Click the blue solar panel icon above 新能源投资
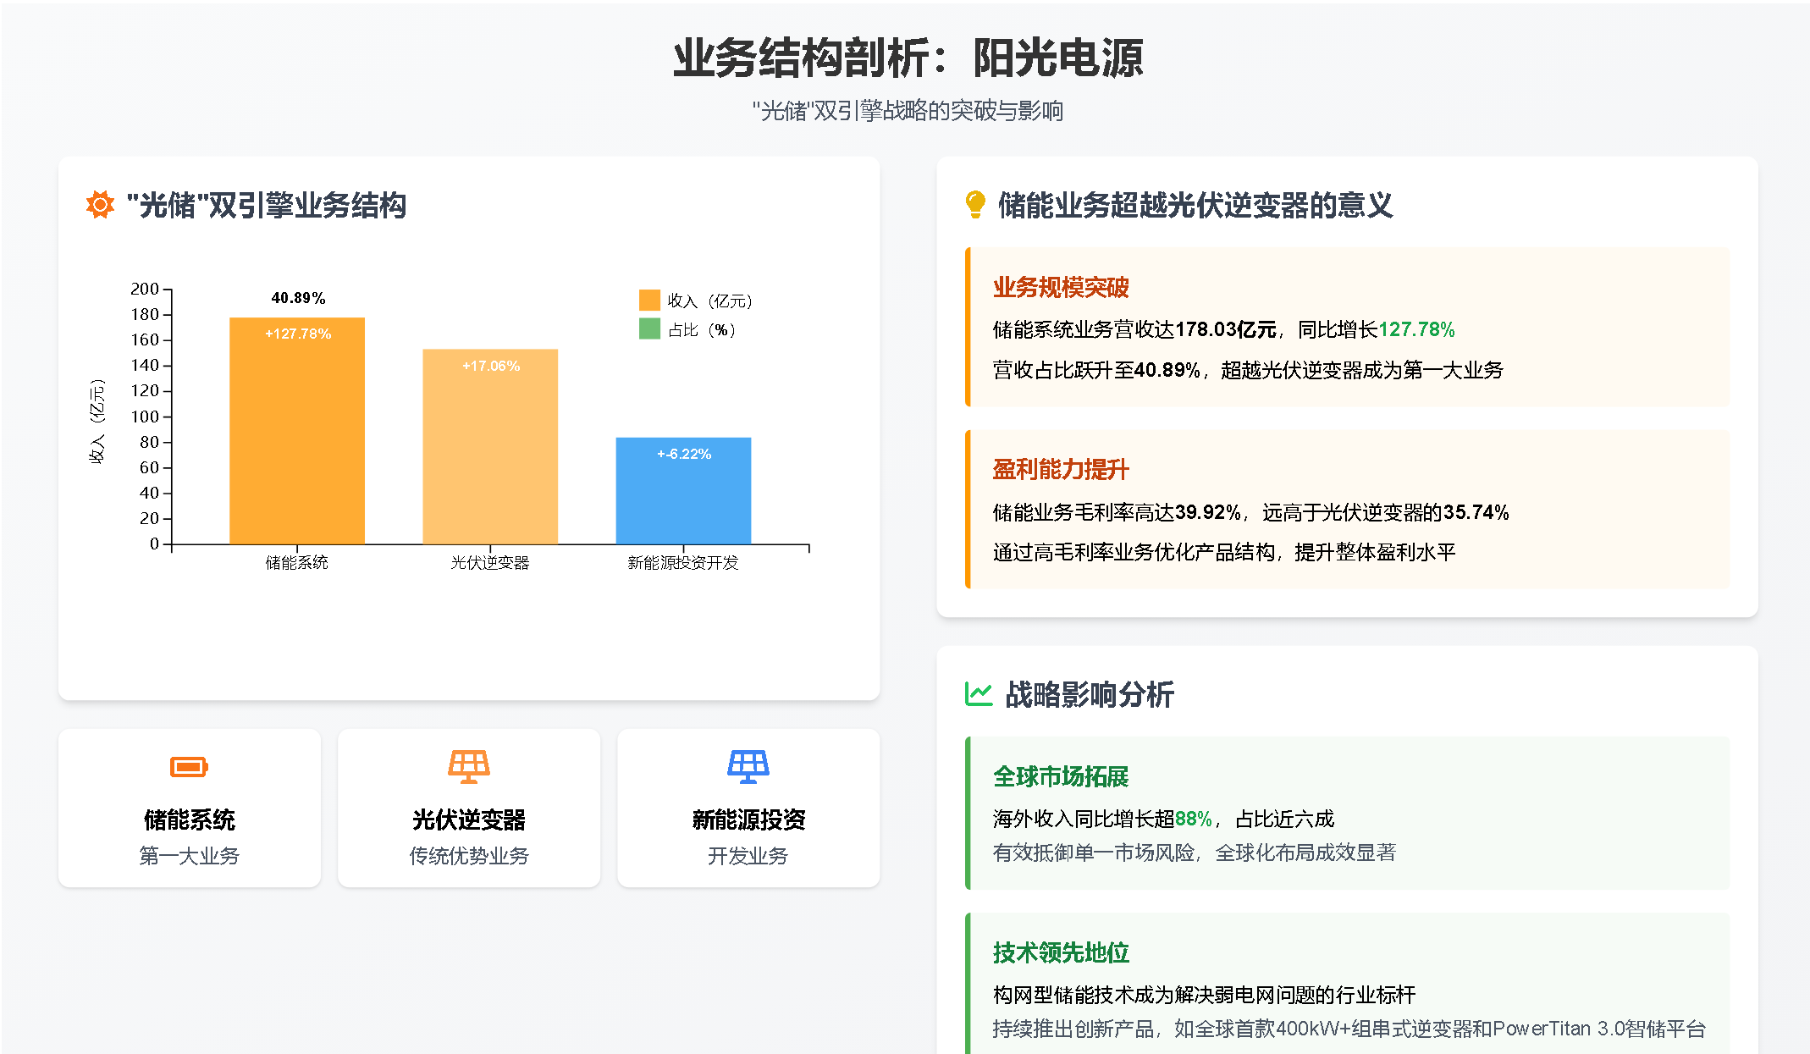This screenshot has width=1810, height=1054. 748,767
